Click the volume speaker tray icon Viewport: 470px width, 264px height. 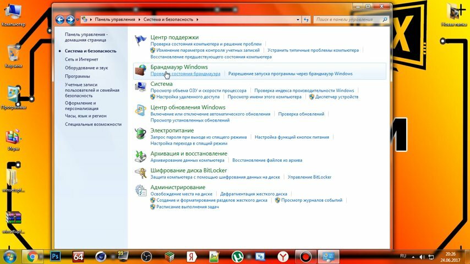422,257
